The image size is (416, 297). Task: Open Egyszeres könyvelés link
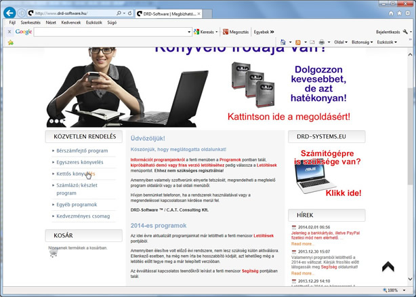[79, 162]
